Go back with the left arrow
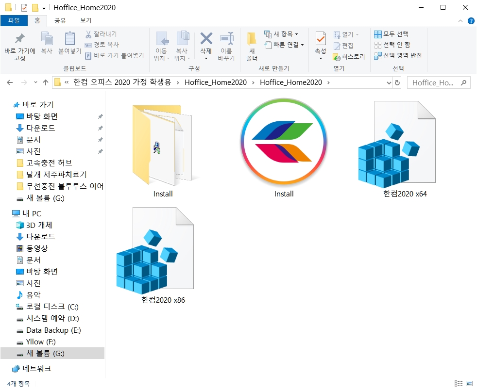The image size is (477, 390). [x=10, y=82]
